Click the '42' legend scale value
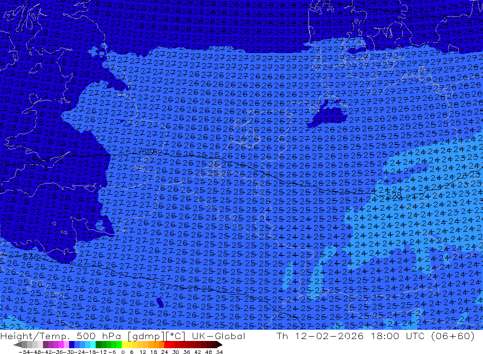The height and width of the screenshot is (354, 483). (198, 352)
